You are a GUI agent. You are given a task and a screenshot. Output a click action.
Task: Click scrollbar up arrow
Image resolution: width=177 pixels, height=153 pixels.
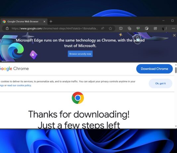pos(176,65)
